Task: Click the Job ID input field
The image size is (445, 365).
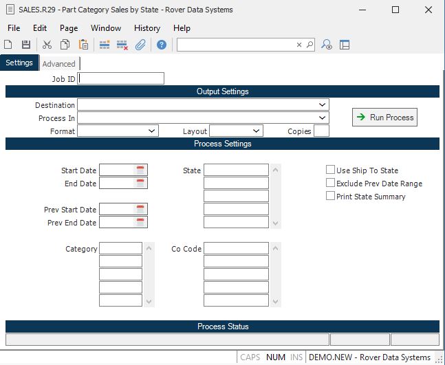Action: tap(122, 79)
